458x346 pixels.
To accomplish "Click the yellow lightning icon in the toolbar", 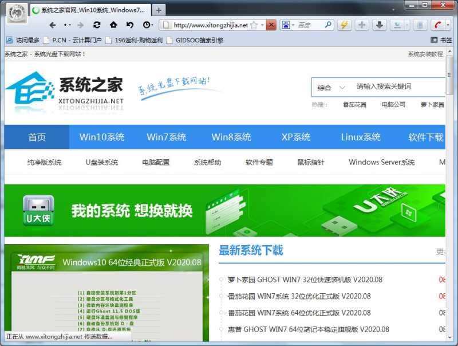I will (x=343, y=25).
